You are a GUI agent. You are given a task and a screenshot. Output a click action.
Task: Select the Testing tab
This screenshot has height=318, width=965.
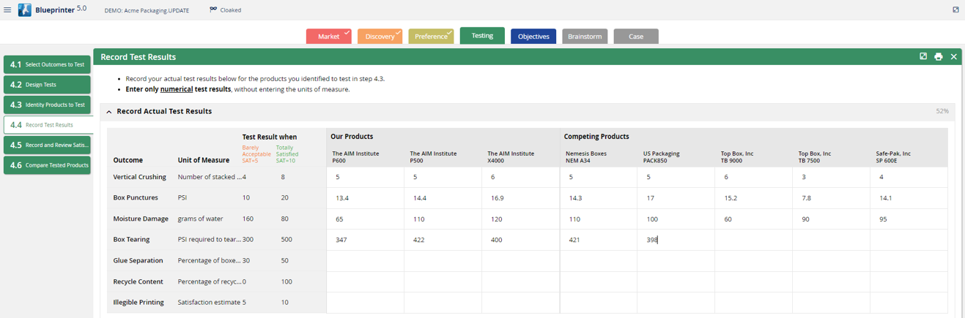click(x=482, y=36)
